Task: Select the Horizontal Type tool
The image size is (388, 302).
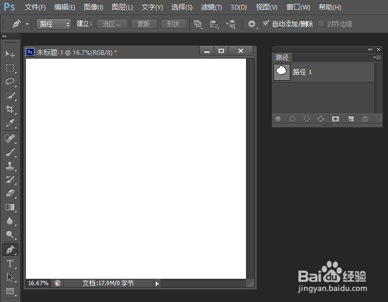Action: 10,263
